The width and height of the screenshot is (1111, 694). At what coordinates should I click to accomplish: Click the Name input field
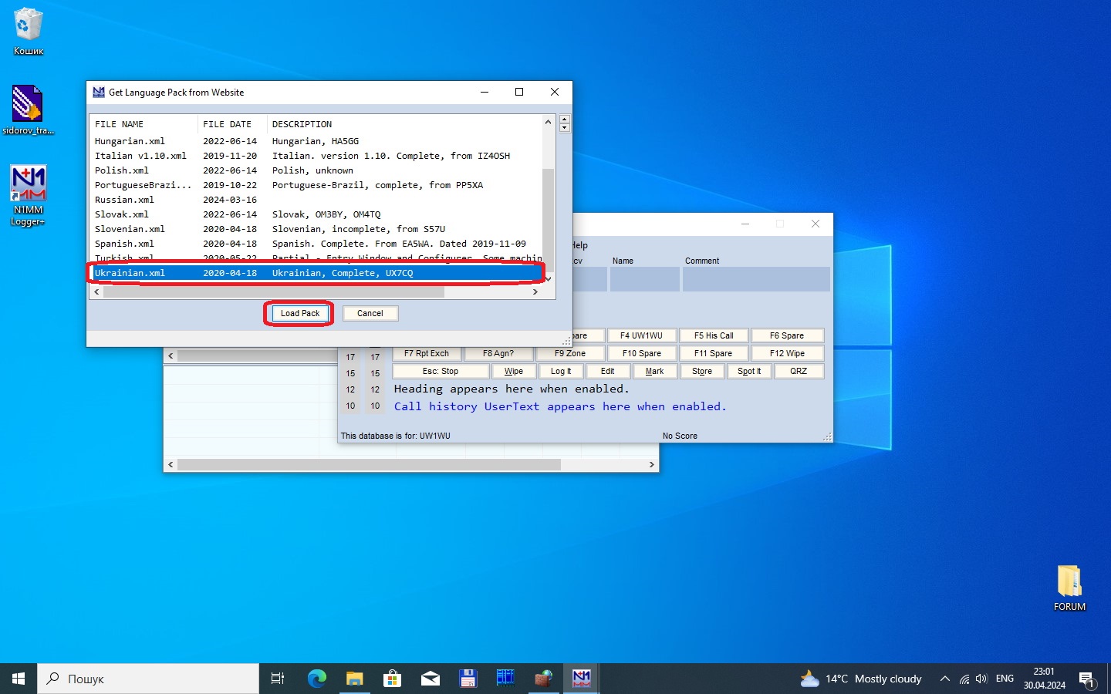(x=645, y=279)
